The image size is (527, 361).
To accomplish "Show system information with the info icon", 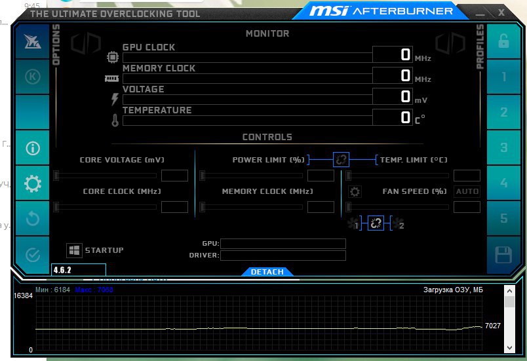I will (32, 148).
